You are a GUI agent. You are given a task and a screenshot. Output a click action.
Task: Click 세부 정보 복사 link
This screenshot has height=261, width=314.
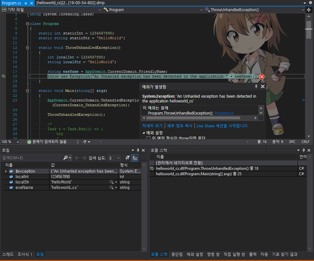click(179, 126)
